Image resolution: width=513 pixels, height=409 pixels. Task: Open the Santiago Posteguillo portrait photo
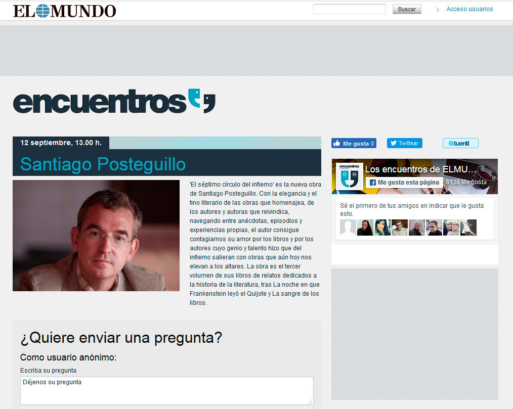96,236
